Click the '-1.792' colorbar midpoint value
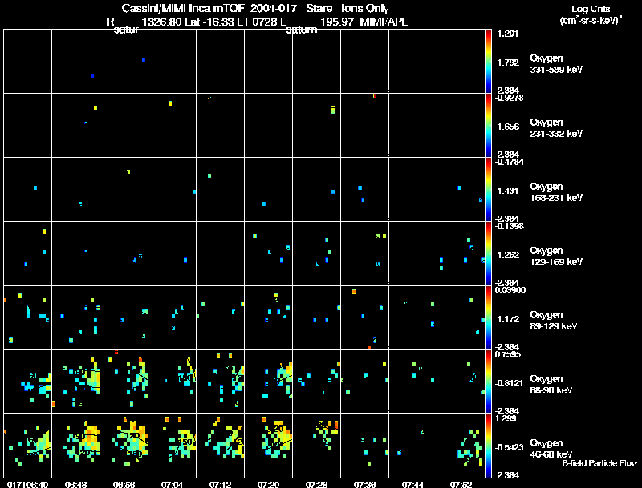This screenshot has width=642, height=488. pyautogui.click(x=506, y=63)
